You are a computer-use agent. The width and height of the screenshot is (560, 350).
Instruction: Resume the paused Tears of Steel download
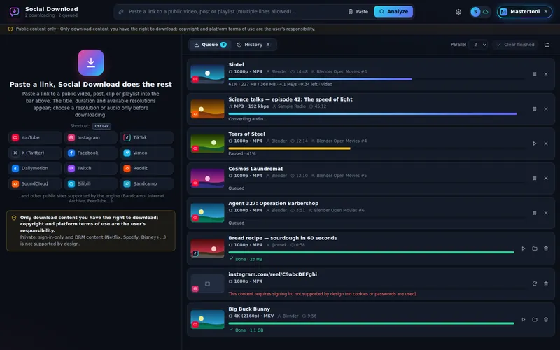coord(535,143)
